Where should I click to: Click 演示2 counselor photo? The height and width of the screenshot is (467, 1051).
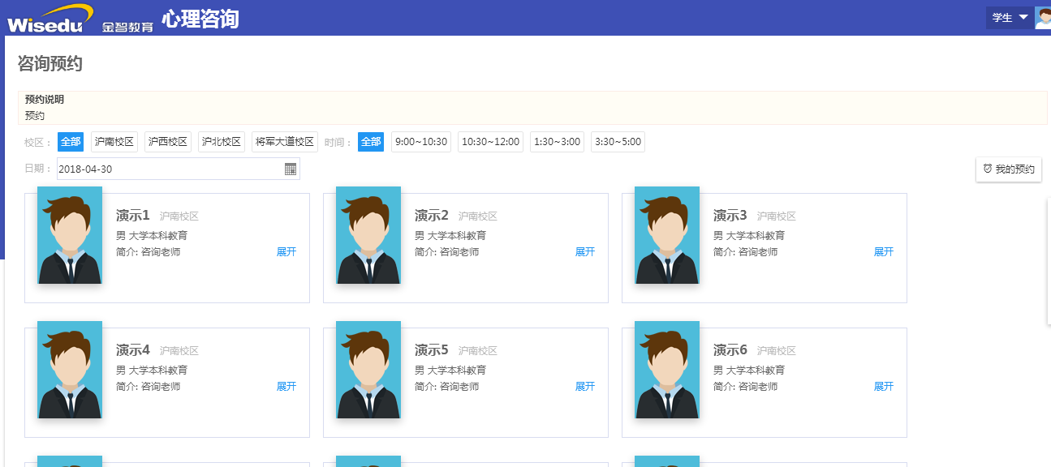click(368, 235)
